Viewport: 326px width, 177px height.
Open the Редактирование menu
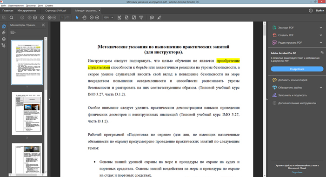pos(16,6)
